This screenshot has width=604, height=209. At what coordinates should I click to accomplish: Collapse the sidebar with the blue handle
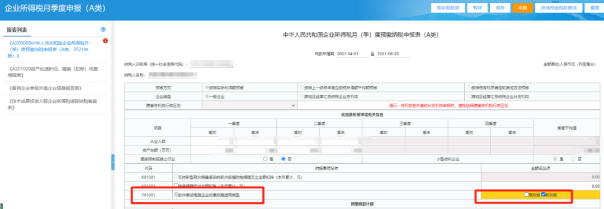[113, 162]
